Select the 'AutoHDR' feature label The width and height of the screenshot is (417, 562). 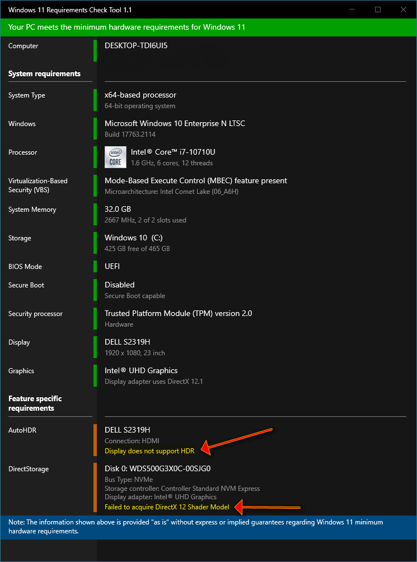(x=22, y=430)
